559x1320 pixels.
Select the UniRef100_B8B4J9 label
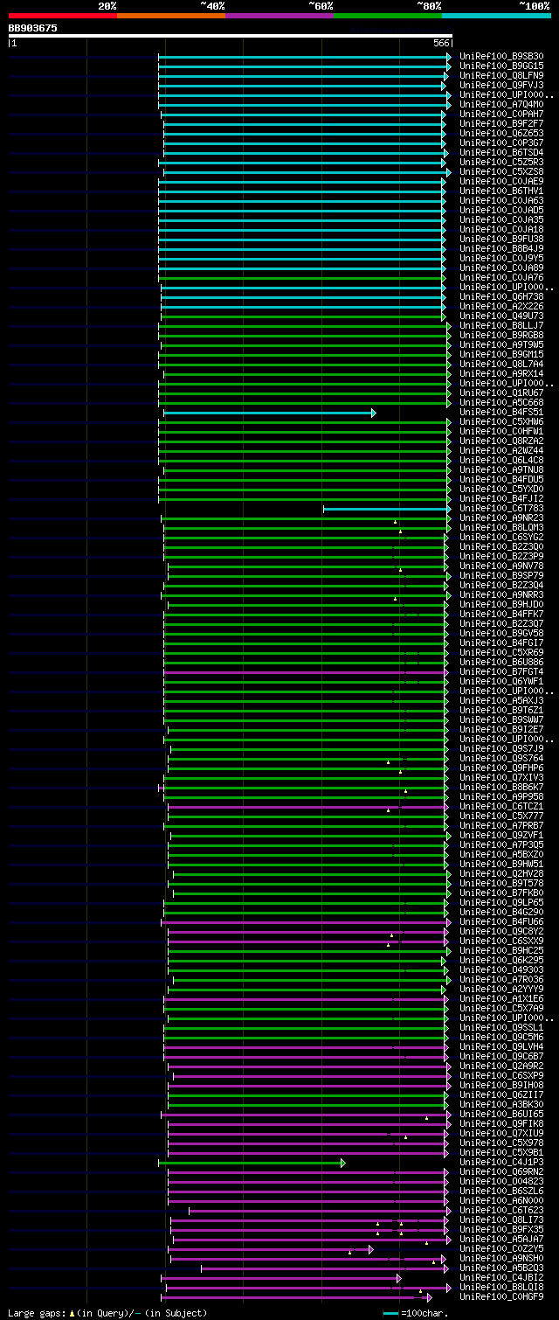(x=502, y=249)
